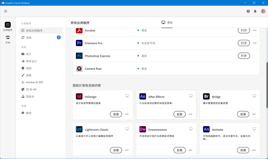
Task: Open the 3D 和 AR category
Action: 31,89
